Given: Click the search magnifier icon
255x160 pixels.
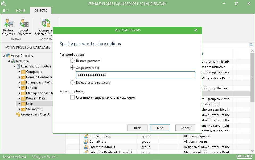Looking at the screenshot, I should coord(252,45).
